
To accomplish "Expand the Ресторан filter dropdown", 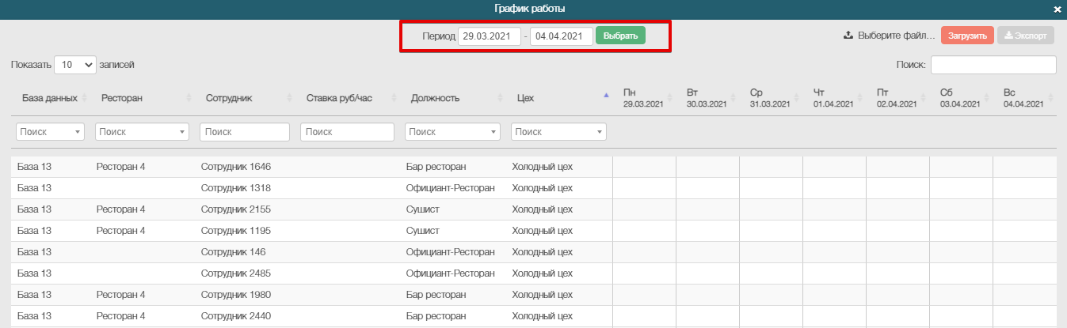I will coord(142,132).
